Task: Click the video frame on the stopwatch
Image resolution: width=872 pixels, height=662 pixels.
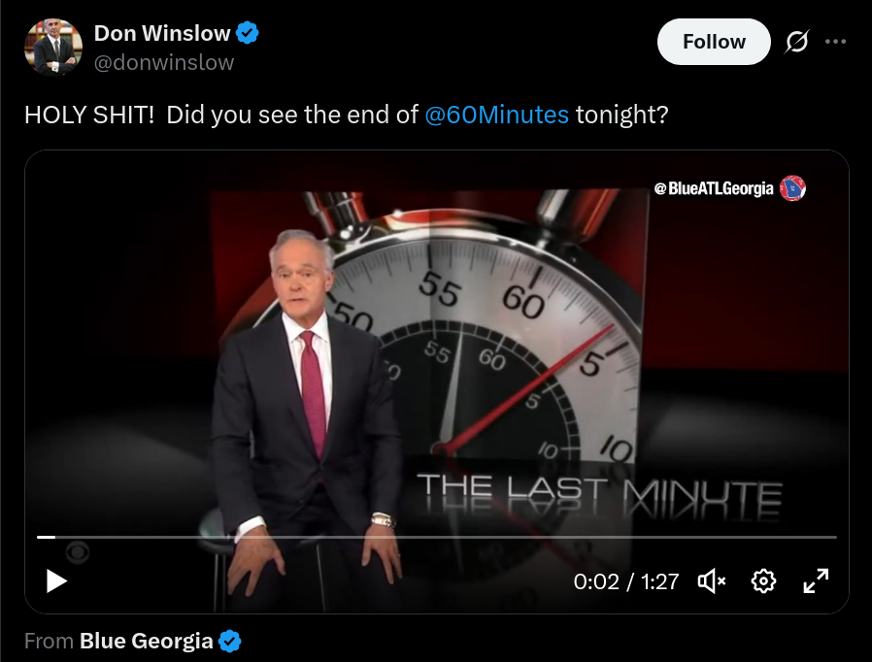Action: pos(500,345)
